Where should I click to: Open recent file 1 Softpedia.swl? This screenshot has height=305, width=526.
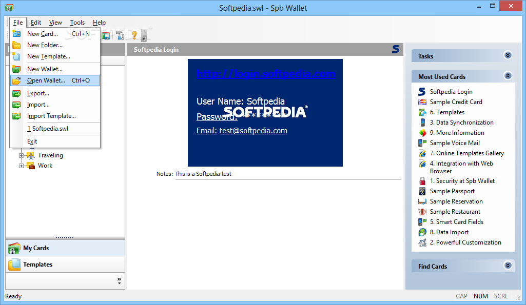tap(55, 129)
